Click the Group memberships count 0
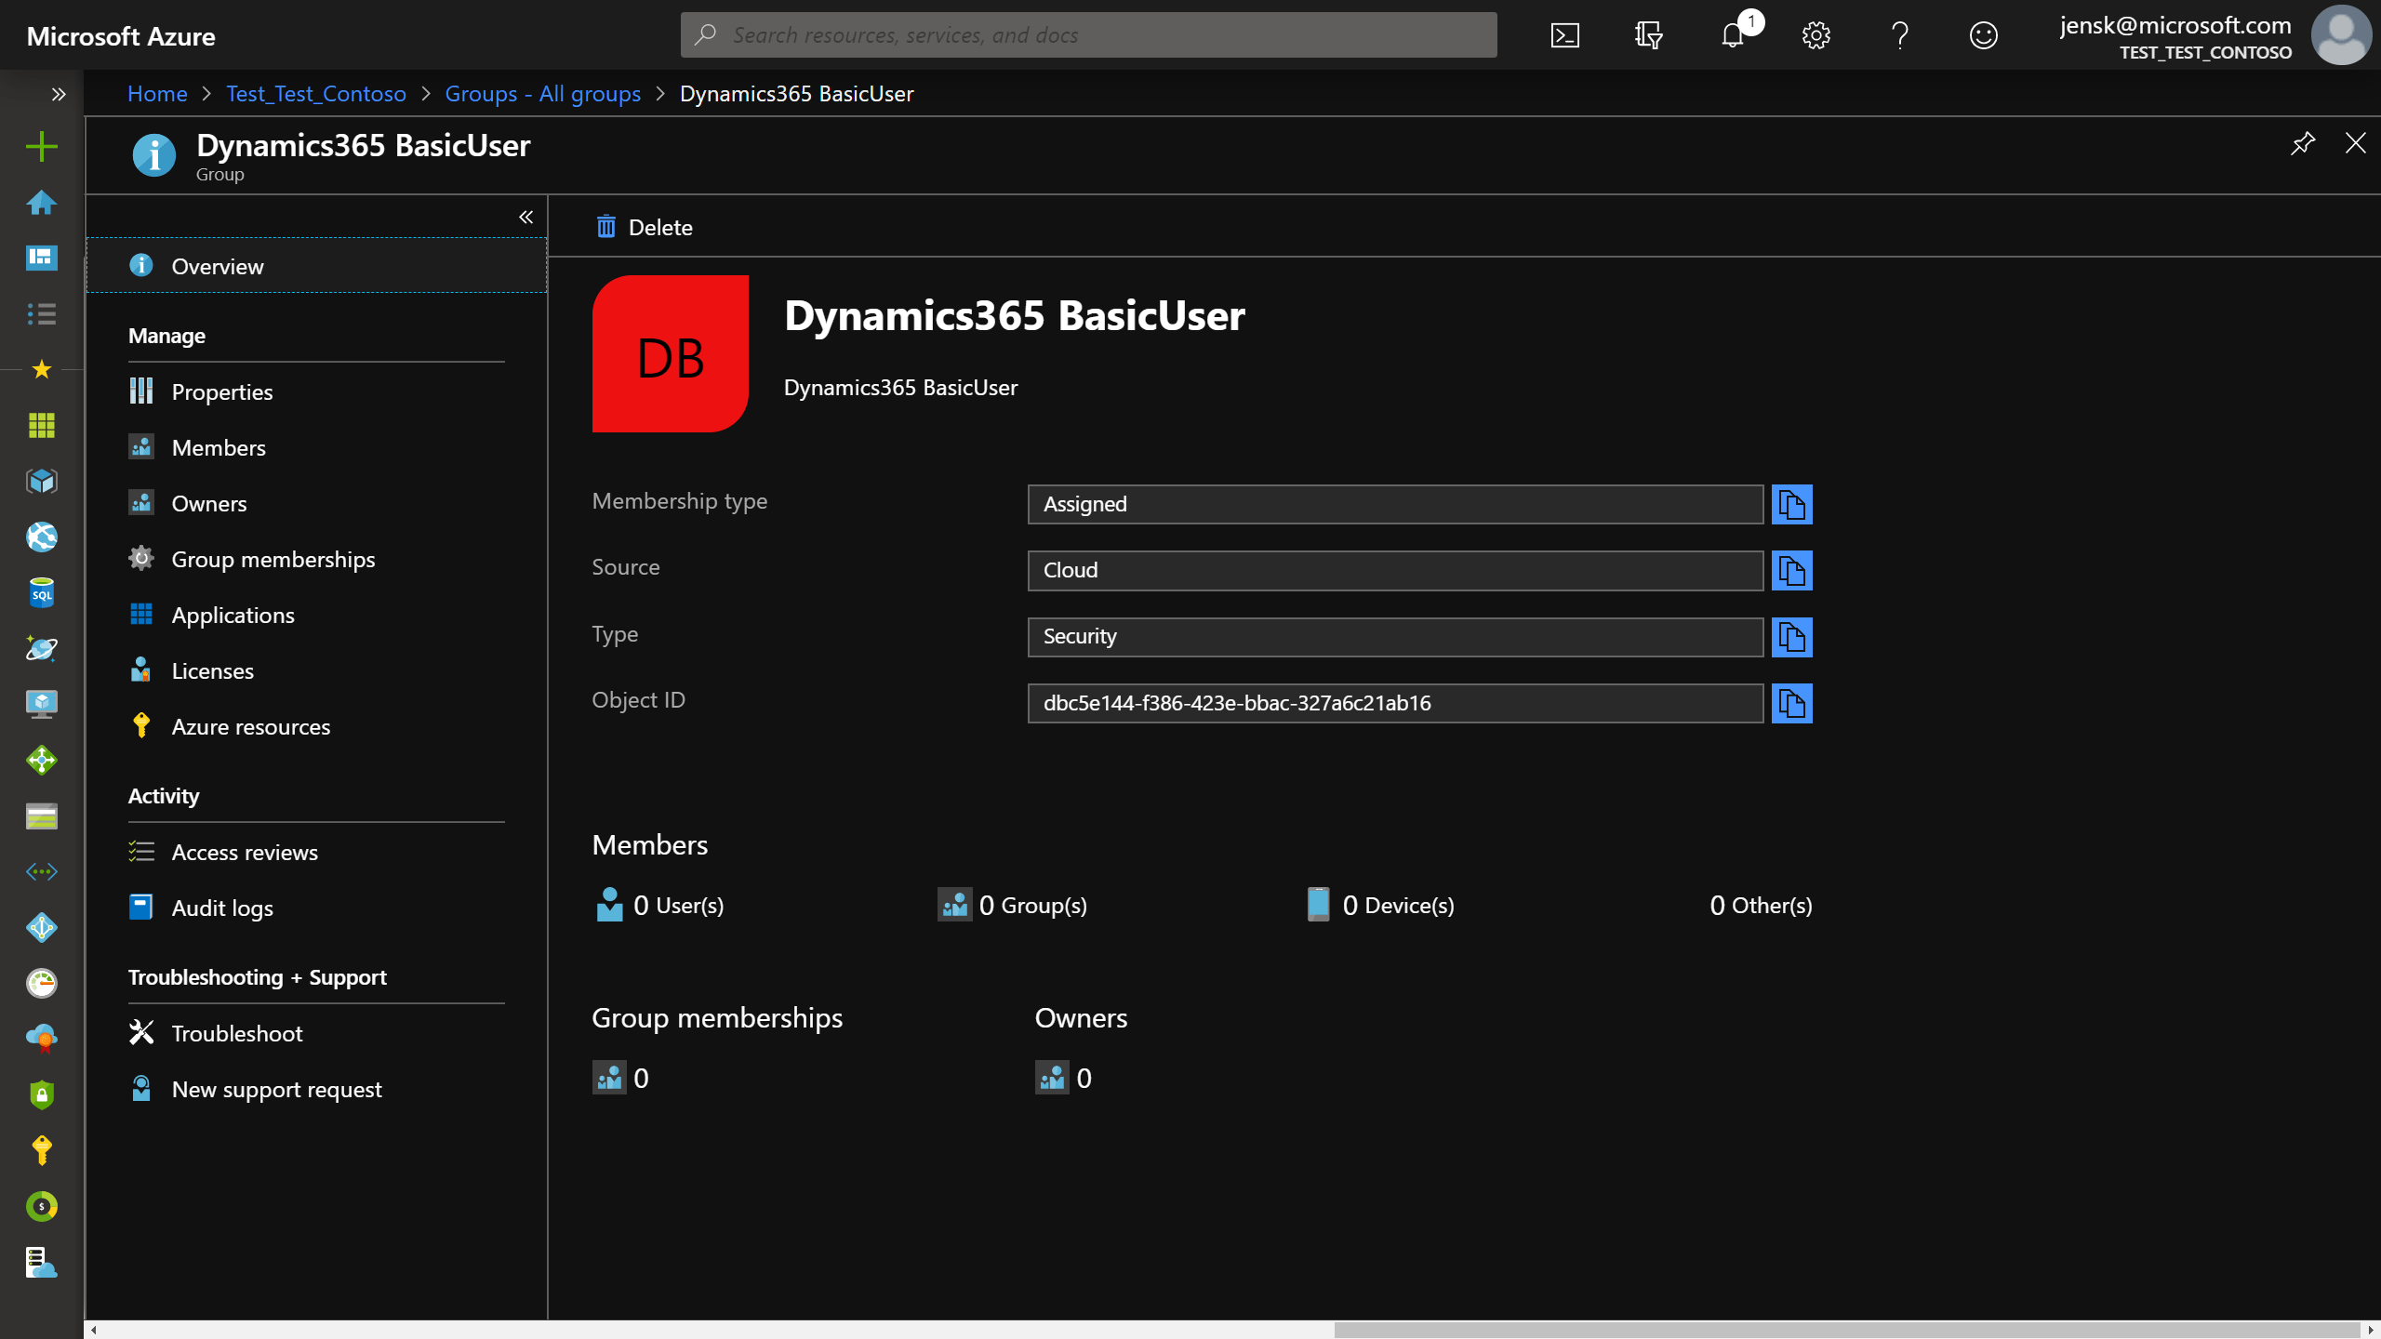This screenshot has height=1339, width=2381. 620,1078
